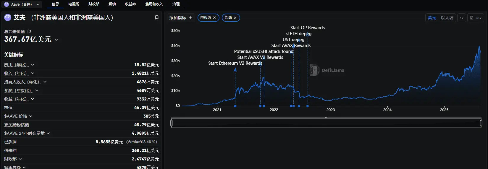Switch to the 费用和收入 tab
Screen dimensions: 488x169
point(154,4)
